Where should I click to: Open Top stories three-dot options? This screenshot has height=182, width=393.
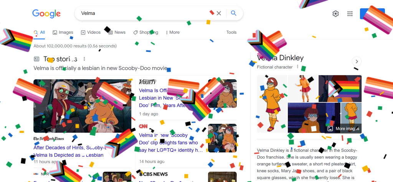tap(84, 59)
